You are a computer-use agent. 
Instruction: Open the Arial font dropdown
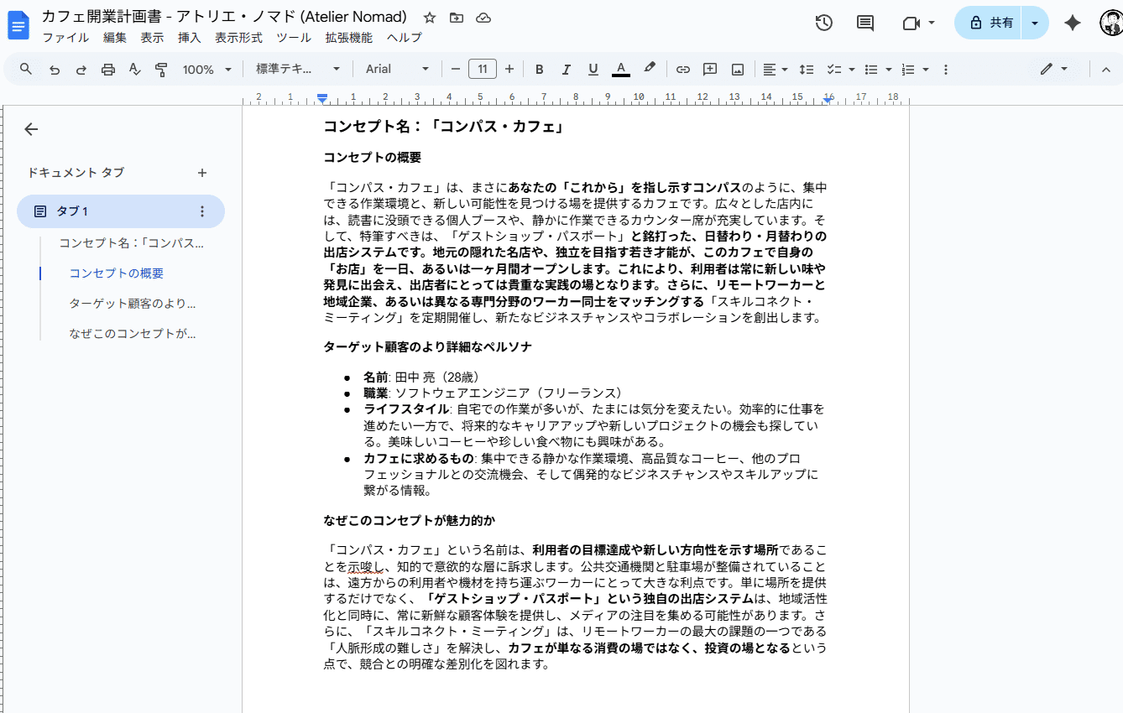coord(397,69)
